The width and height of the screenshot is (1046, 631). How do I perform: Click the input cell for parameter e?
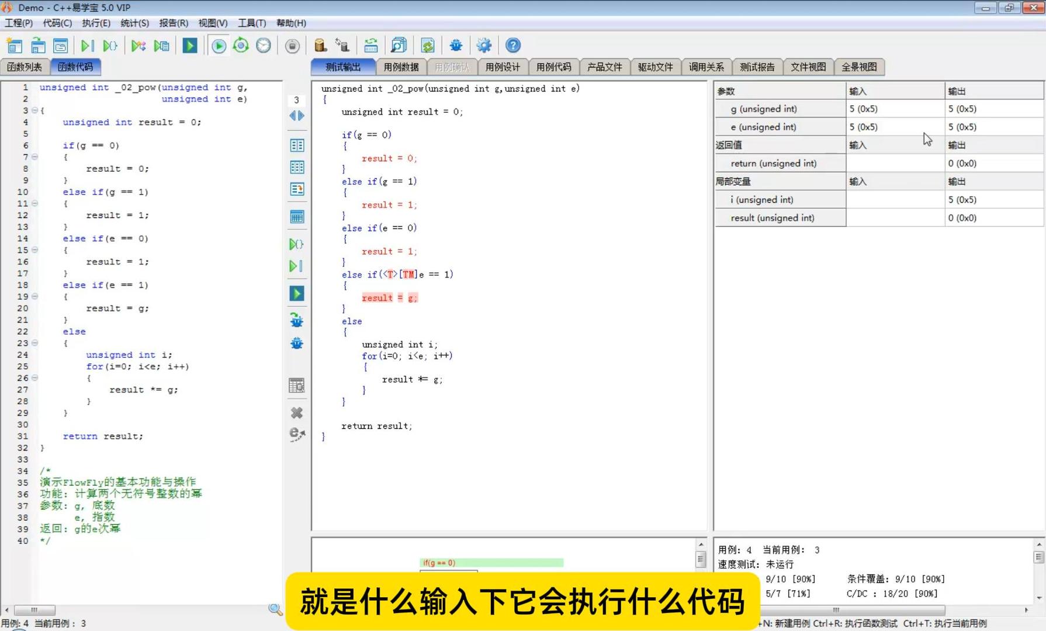895,127
